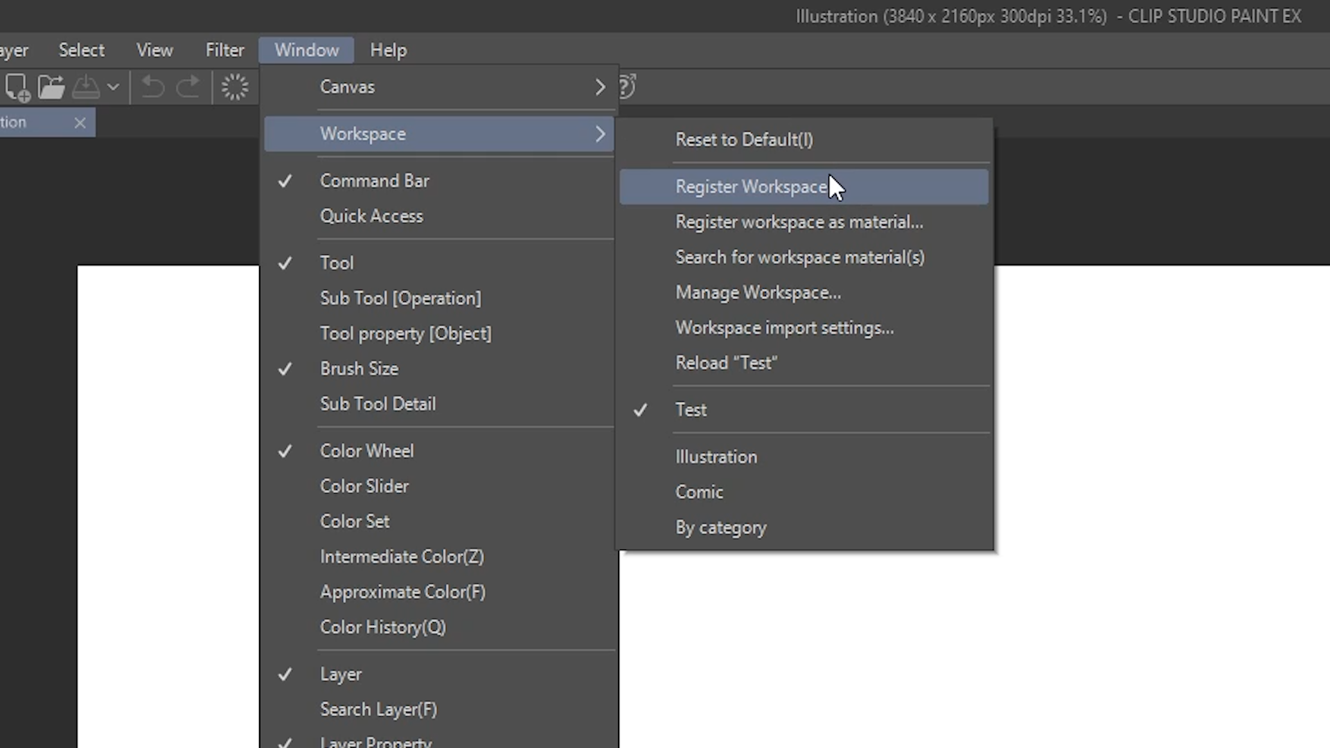Screen dimensions: 1330x748
Task: Open Manage Workspace... dialog
Action: tap(758, 293)
